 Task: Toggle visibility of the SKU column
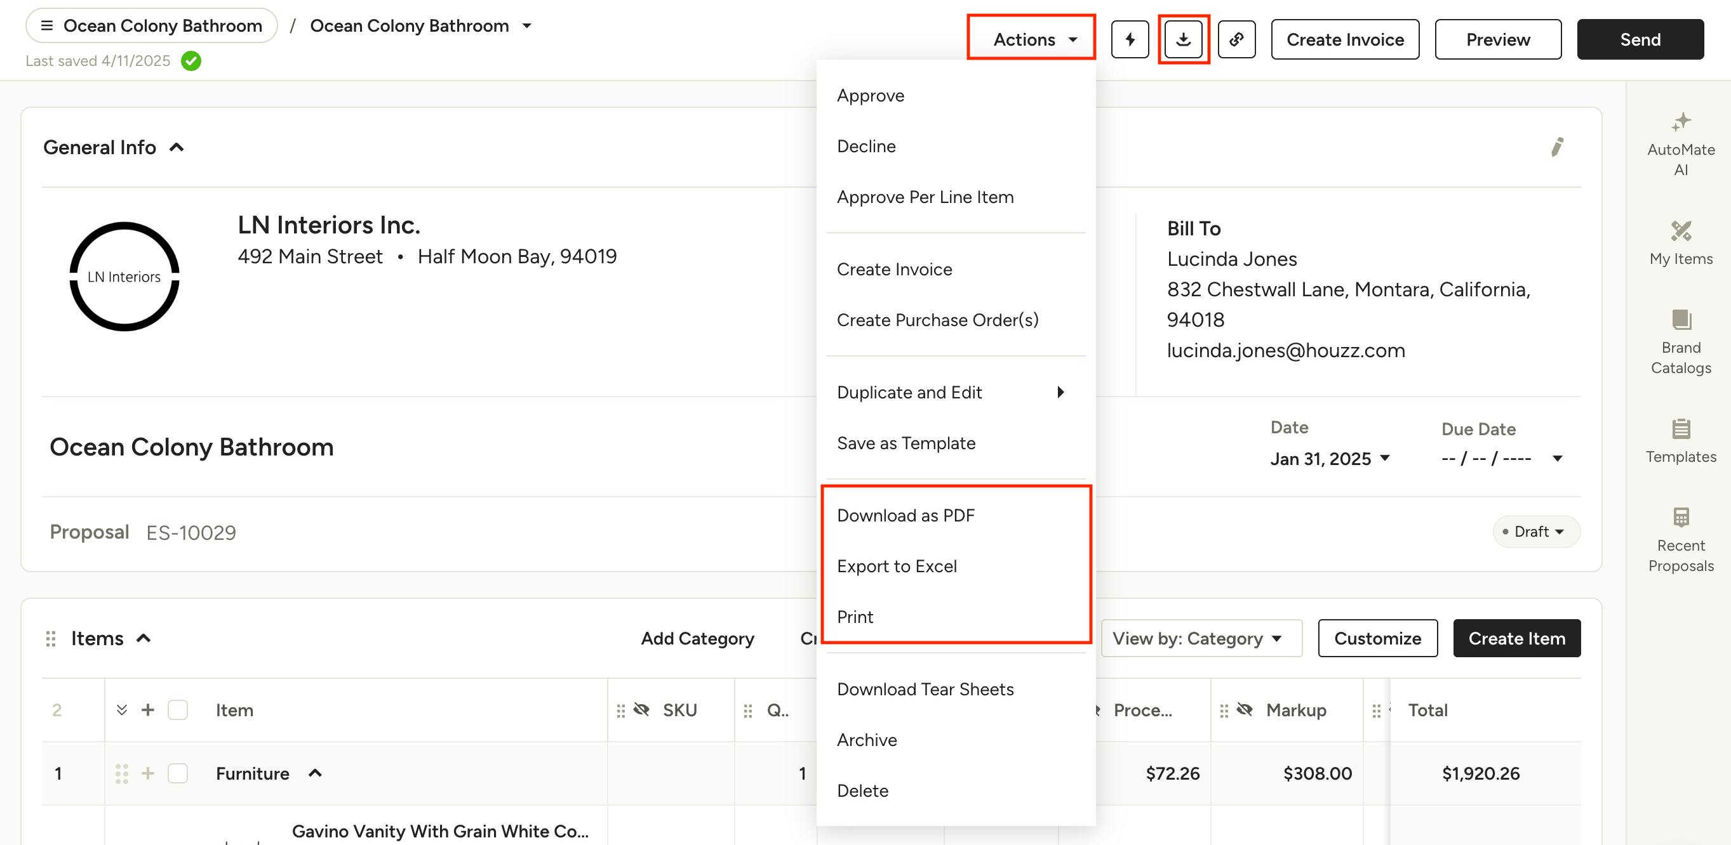coord(642,709)
